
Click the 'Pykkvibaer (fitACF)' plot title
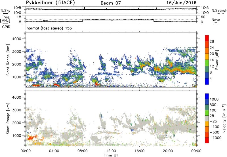coord(51,3)
